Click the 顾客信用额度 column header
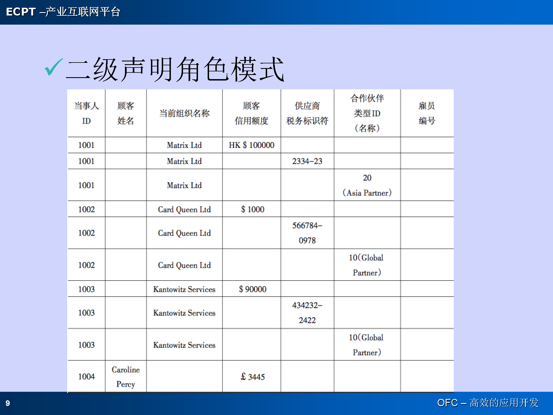The width and height of the screenshot is (553, 415). [251, 113]
